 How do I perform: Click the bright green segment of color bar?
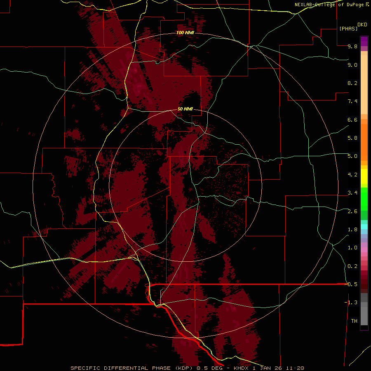(x=364, y=199)
